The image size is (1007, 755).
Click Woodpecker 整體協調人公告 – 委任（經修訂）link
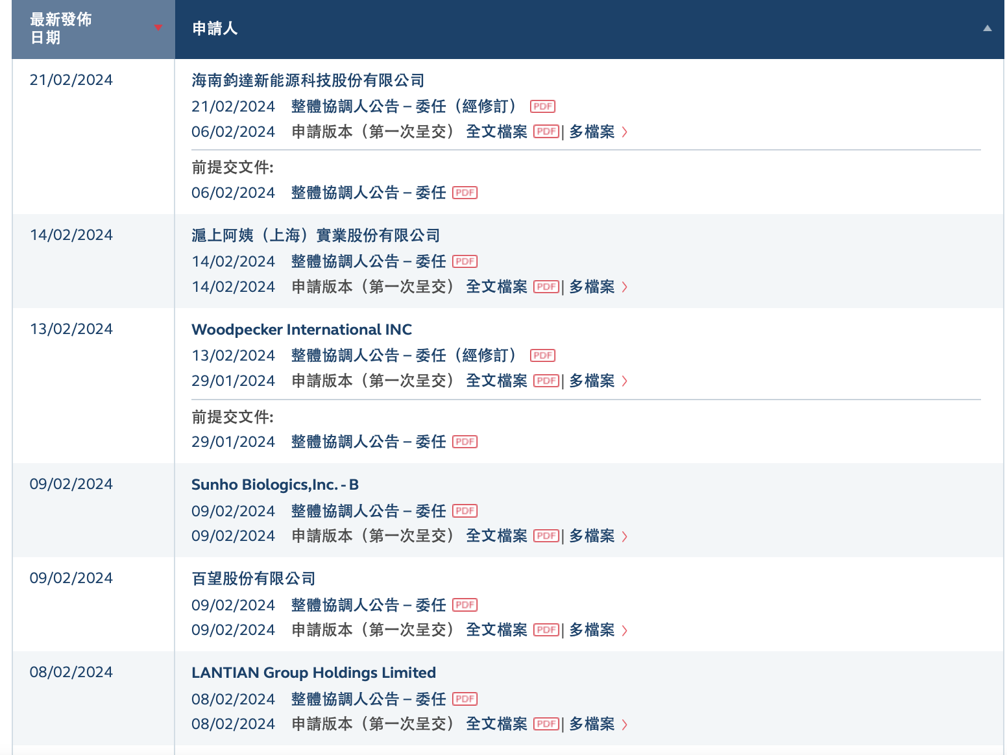406,355
